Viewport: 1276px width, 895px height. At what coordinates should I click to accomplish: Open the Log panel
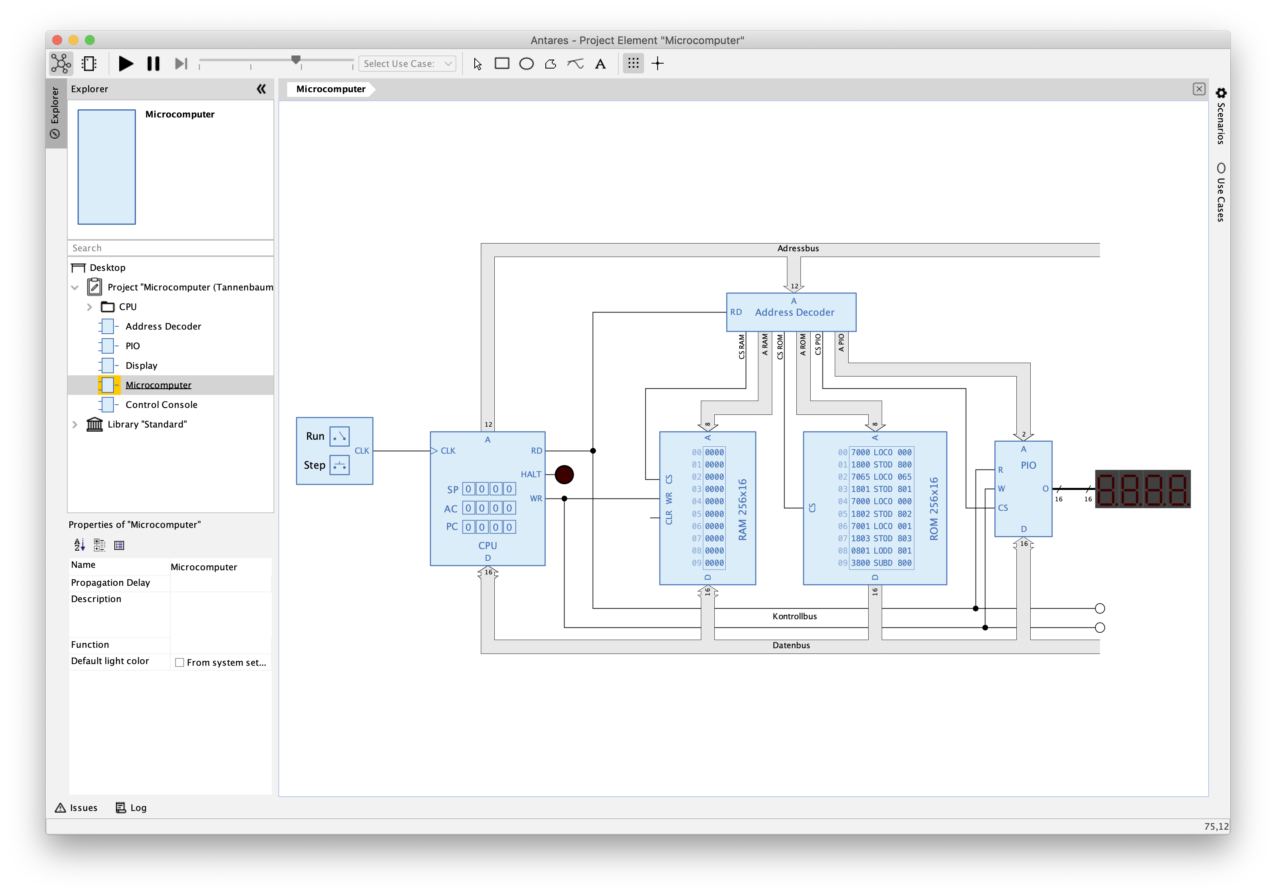131,808
